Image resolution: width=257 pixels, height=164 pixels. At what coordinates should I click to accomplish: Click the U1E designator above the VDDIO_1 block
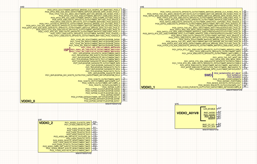pyautogui.click(x=142, y=7)
